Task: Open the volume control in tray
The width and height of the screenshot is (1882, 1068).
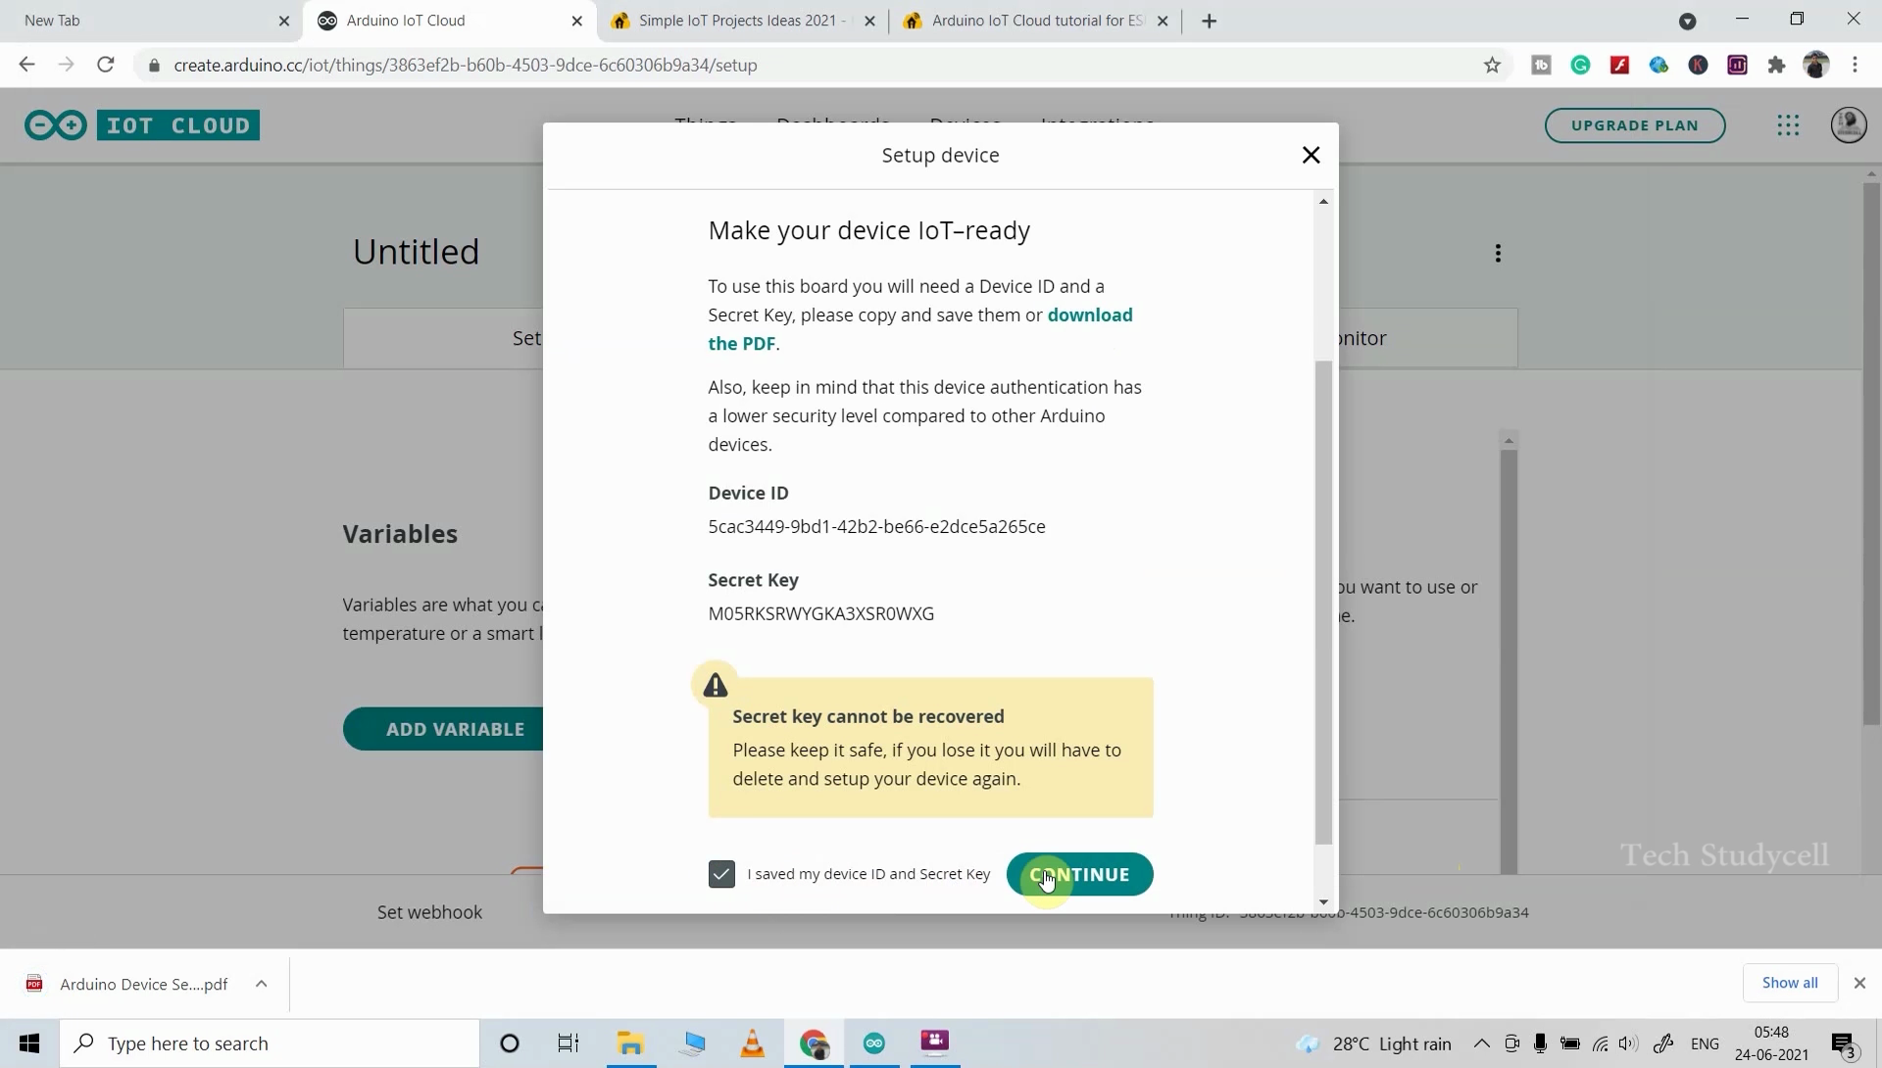Action: [x=1628, y=1044]
